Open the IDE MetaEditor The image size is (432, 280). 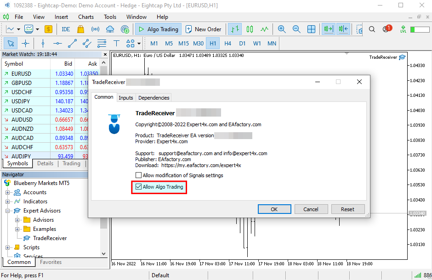(66, 29)
